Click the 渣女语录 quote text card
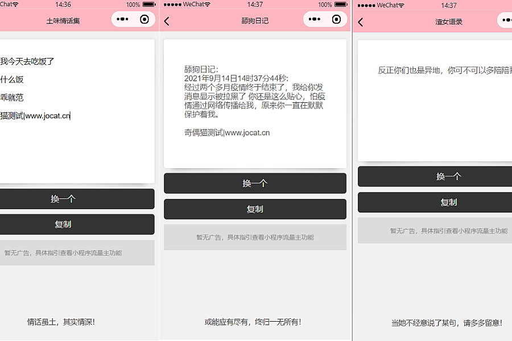Screen dimensions: 512x341 (435, 100)
